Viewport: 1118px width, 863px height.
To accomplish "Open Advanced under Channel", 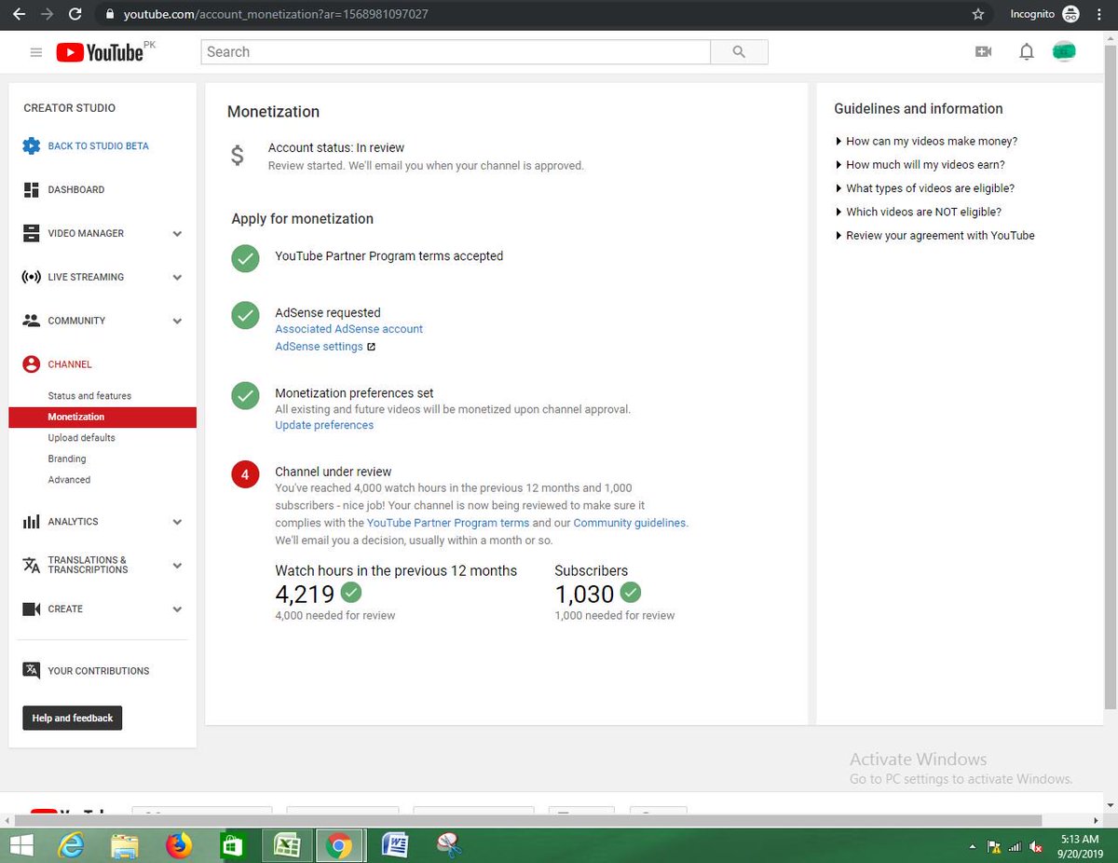I will (x=69, y=480).
